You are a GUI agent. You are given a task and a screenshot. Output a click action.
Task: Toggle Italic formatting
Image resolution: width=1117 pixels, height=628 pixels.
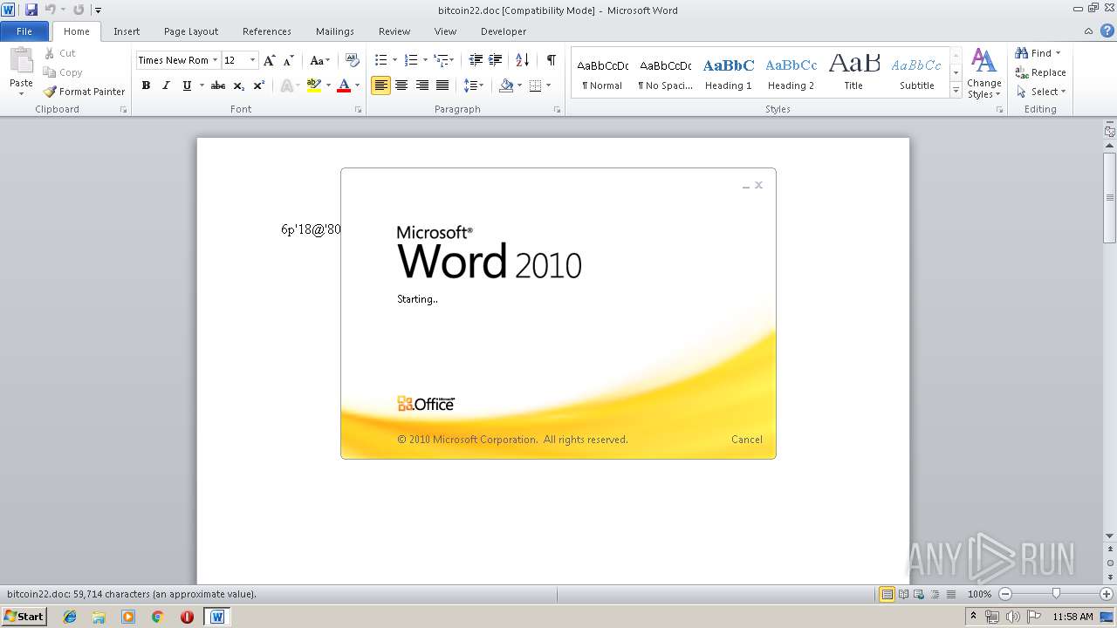pyautogui.click(x=166, y=85)
